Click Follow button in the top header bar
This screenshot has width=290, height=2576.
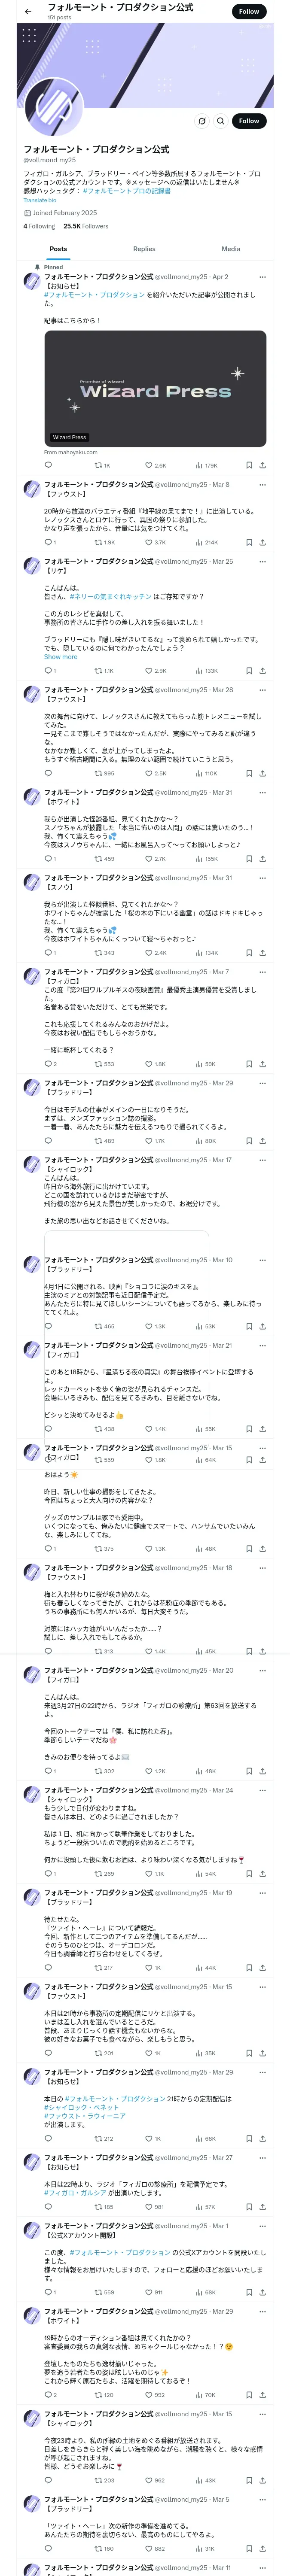coord(249,11)
